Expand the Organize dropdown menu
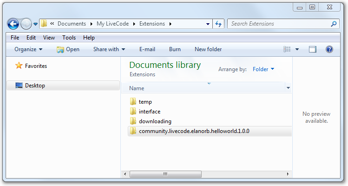Viewport: 348px width, 186px height. coord(28,49)
